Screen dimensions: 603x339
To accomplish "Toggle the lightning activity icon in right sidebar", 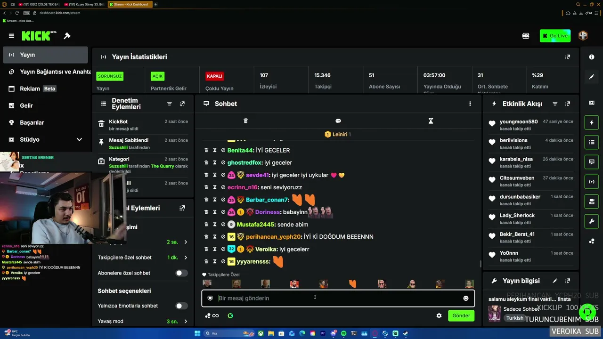I will [x=592, y=122].
